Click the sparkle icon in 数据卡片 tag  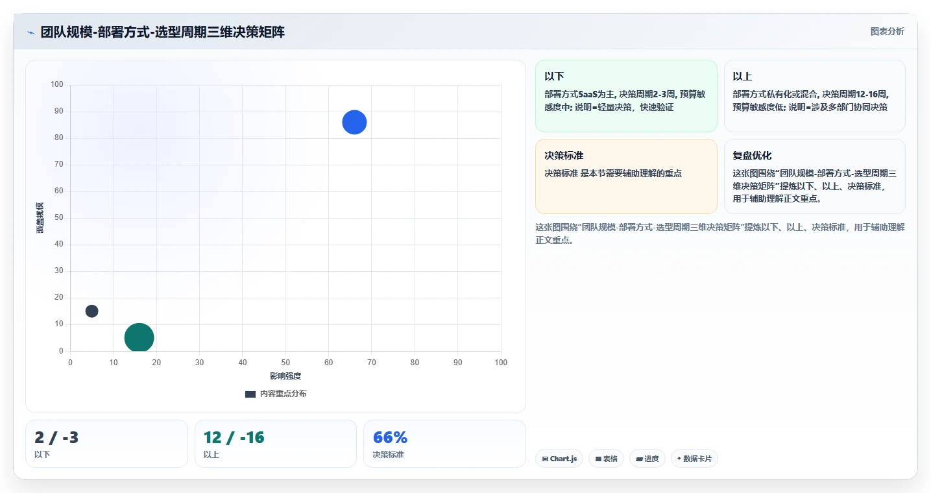[679, 459]
